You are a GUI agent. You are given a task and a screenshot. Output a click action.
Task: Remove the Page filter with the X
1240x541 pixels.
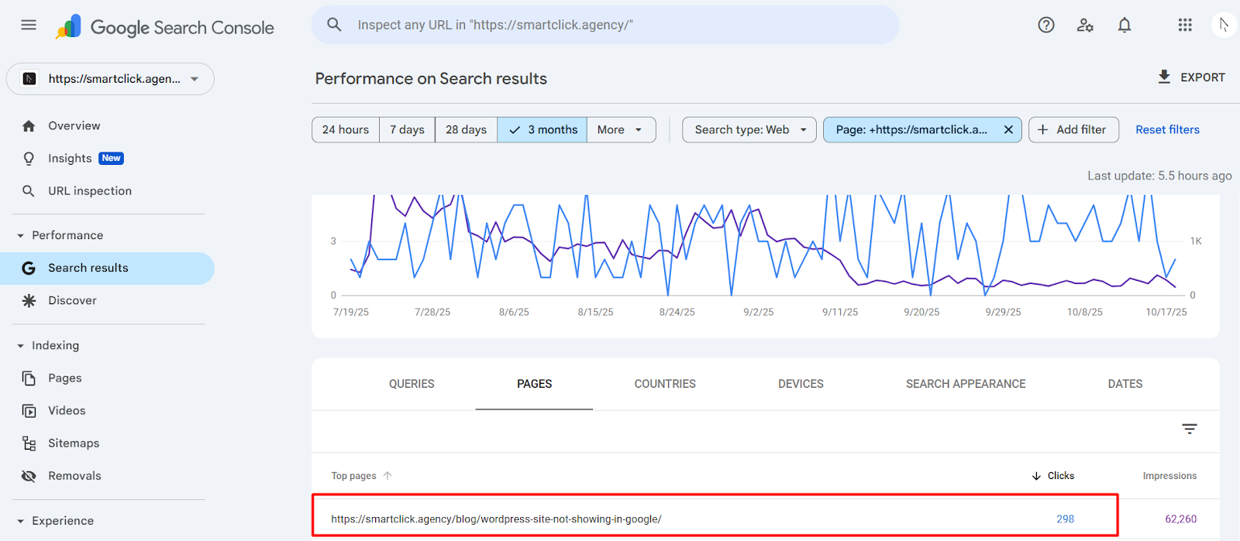click(1008, 130)
